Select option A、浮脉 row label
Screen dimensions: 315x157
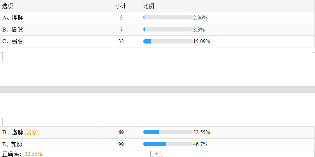click(x=13, y=17)
